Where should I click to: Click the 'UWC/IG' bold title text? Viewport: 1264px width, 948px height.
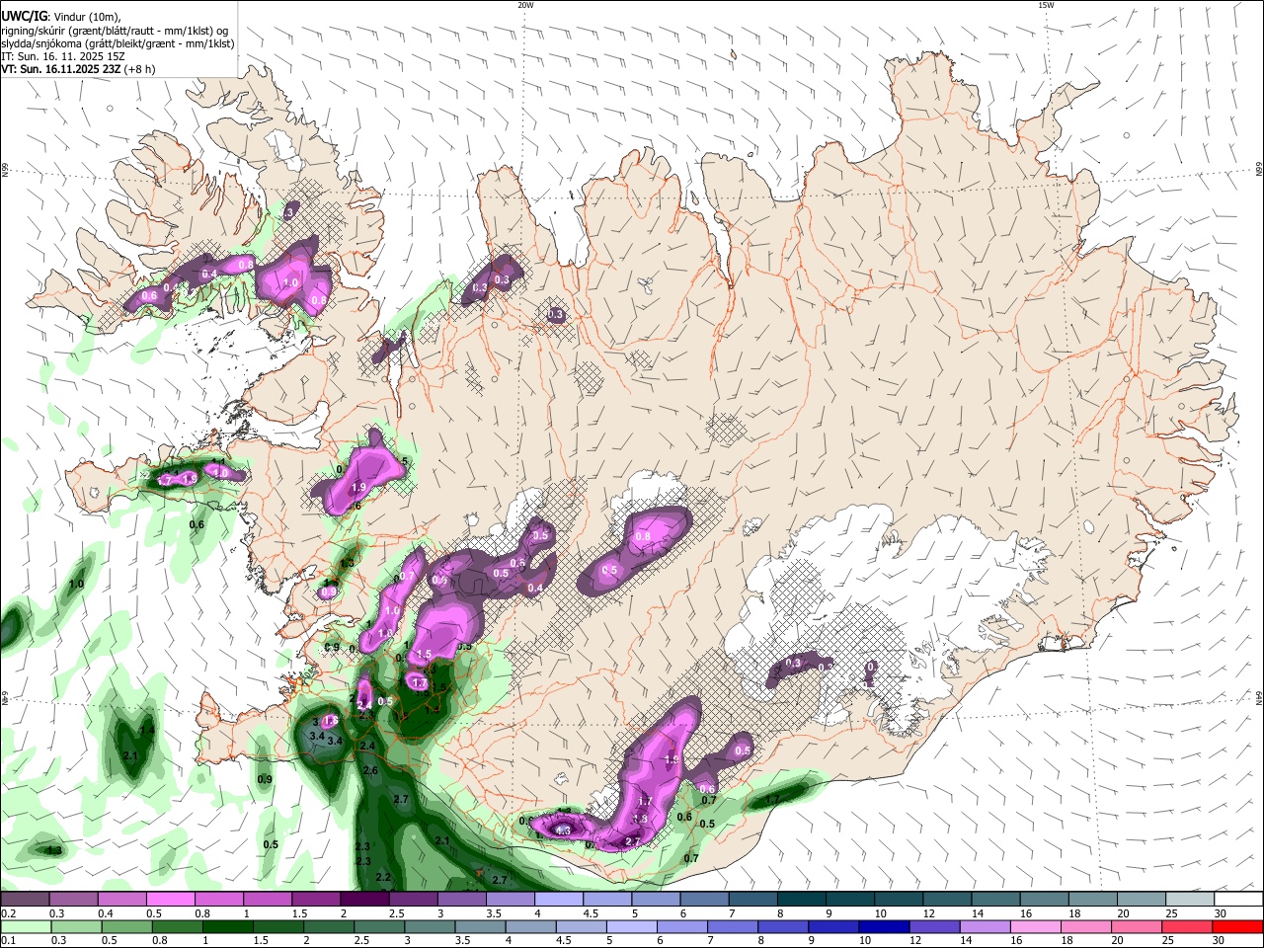(x=25, y=16)
